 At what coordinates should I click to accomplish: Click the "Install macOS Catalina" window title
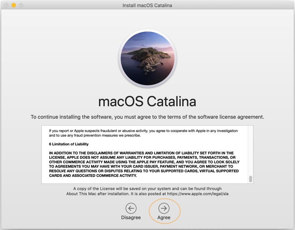(x=147, y=5)
